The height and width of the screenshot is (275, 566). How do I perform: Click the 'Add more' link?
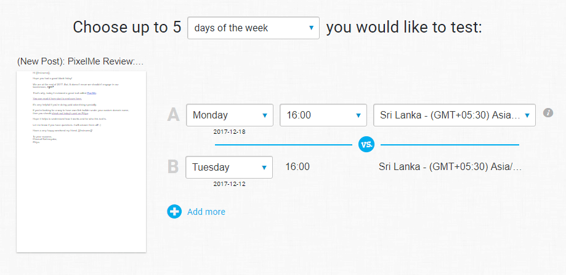[206, 212]
